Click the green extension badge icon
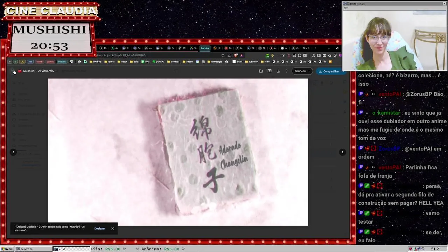448x252 pixels. (x=267, y=55)
